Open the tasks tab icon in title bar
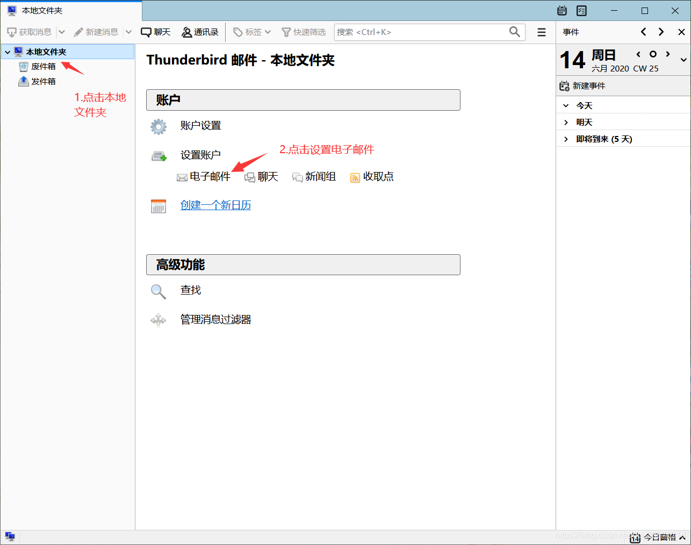Screen dimensions: 691x545 coord(581,10)
